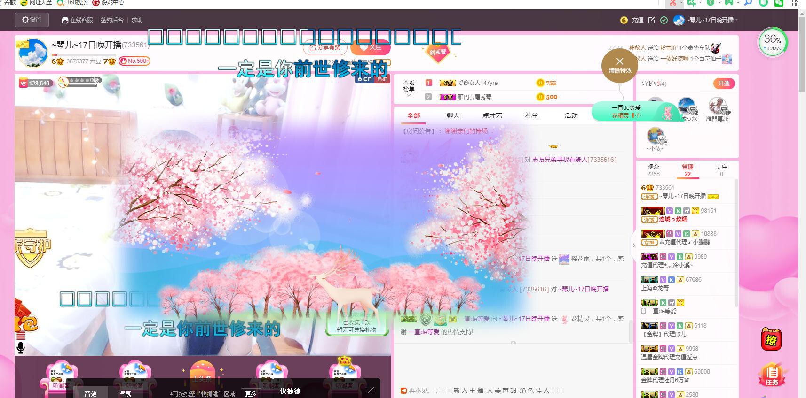Open the 任务 tasks icon
This screenshot has width=806, height=398.
tap(772, 375)
